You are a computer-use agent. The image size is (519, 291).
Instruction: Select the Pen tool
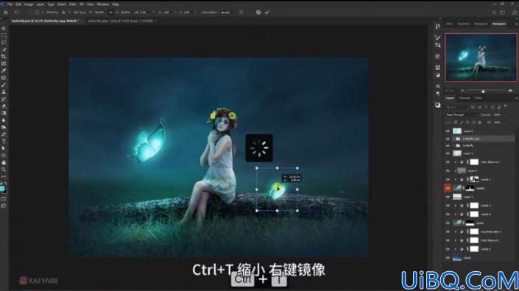(4, 134)
